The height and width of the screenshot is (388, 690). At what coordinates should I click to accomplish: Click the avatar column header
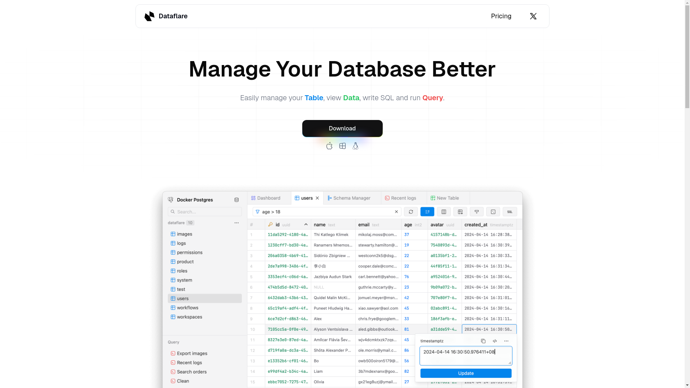coord(445,225)
